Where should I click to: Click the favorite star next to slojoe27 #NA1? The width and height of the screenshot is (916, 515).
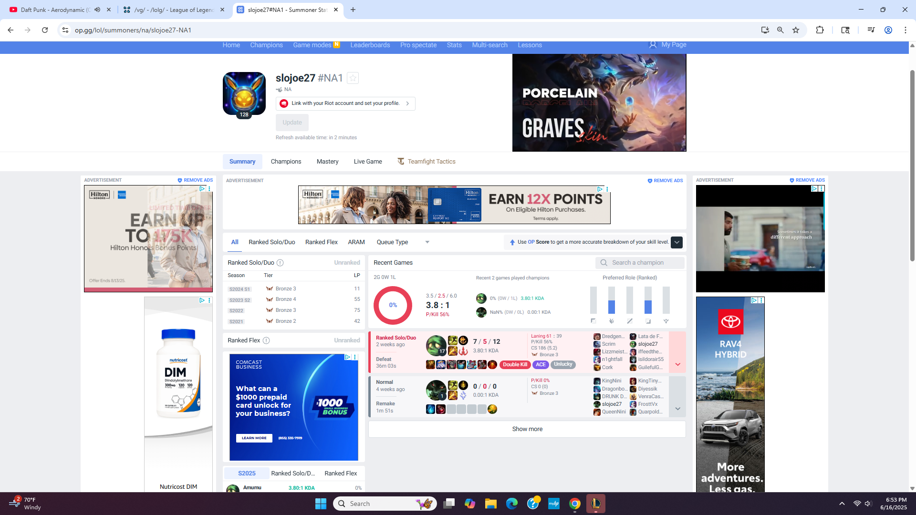pos(353,78)
